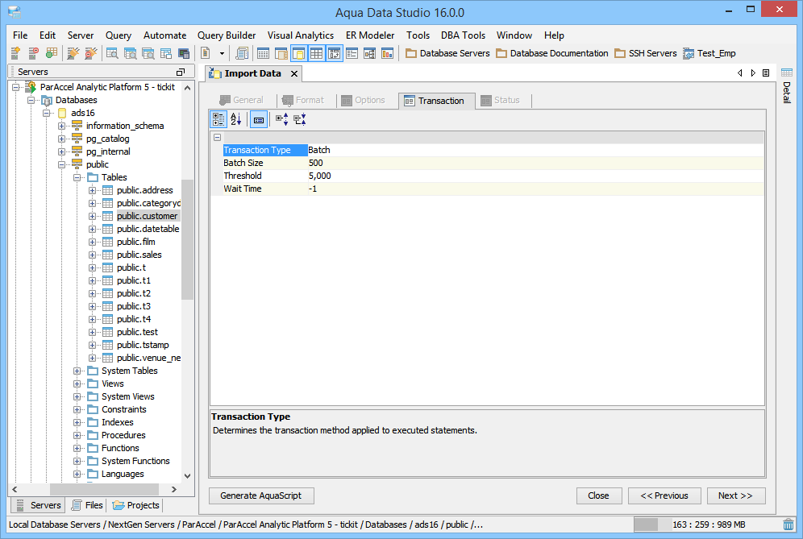Click the Generate AquaScript button
The width and height of the screenshot is (803, 539).
pos(261,495)
